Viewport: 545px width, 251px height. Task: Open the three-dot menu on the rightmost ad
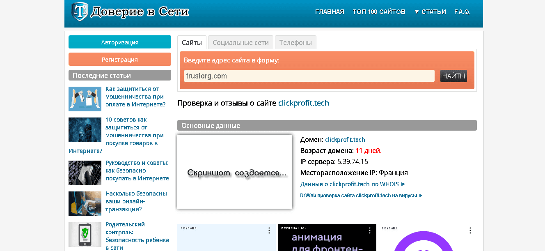(x=470, y=231)
